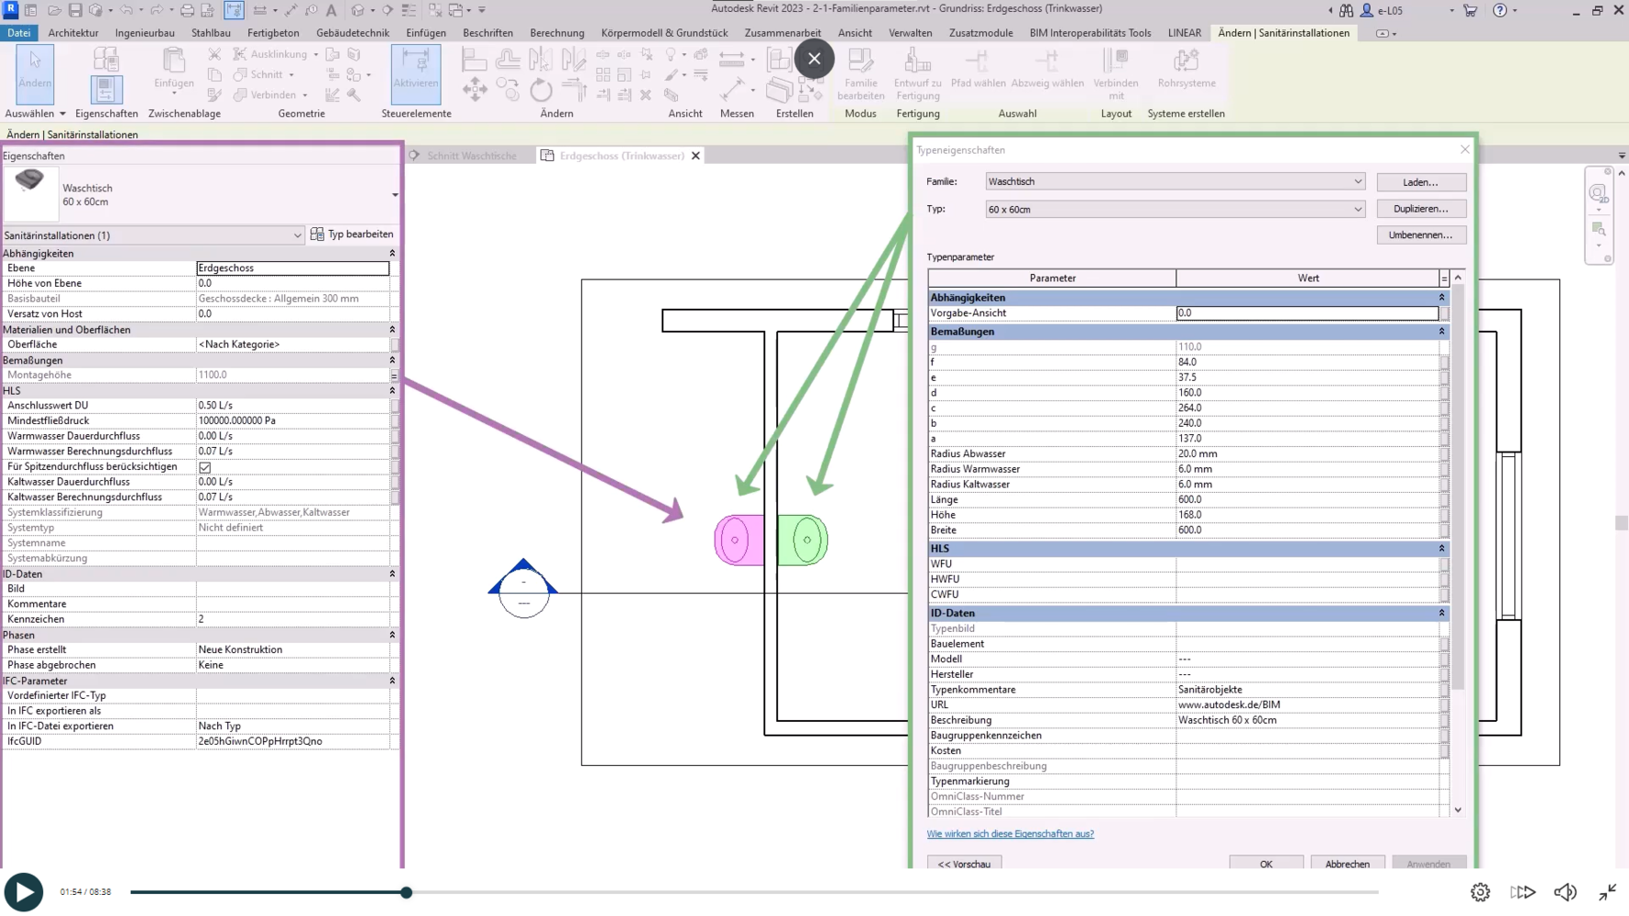Viewport: 1629px width, 916px height.
Task: Select the Rohrsysteme tool in the ribbon
Action: point(1186,69)
